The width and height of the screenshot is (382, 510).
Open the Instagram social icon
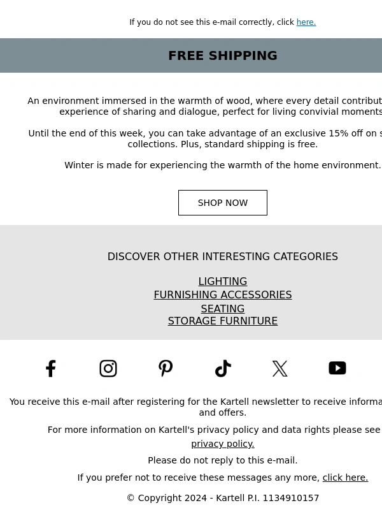[x=108, y=368]
